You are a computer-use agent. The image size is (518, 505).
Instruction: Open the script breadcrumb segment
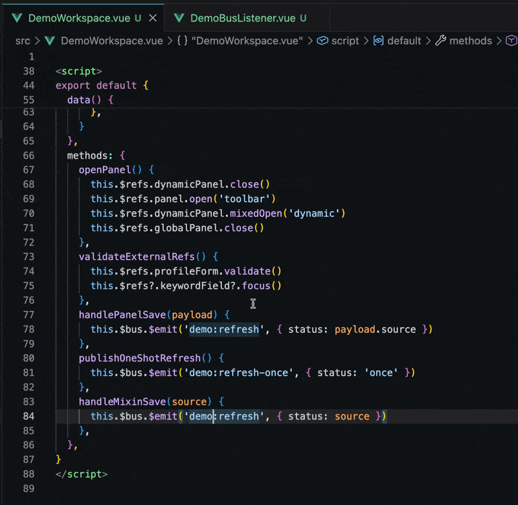[345, 41]
